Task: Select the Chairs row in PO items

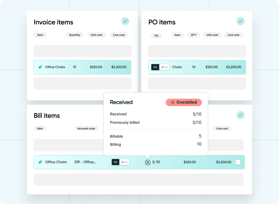Action: [x=197, y=67]
